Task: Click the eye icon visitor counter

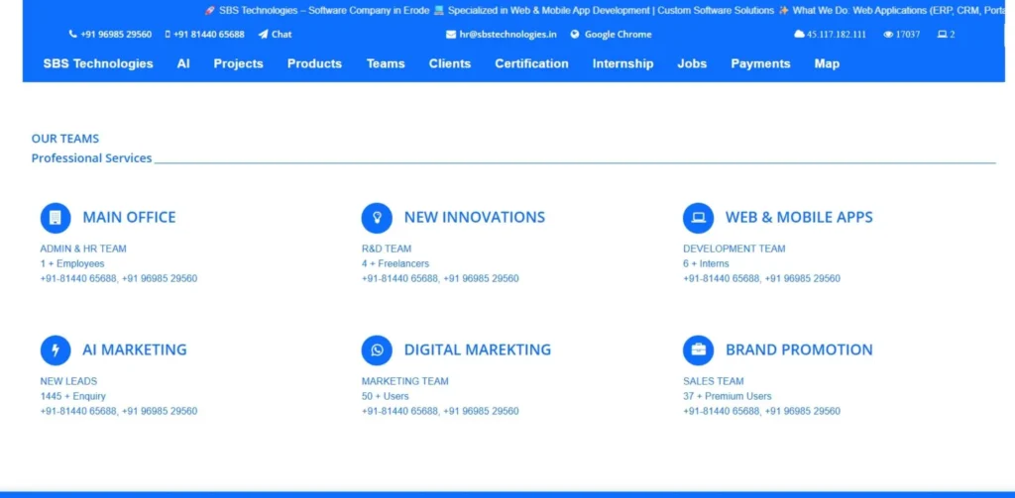Action: pos(888,35)
